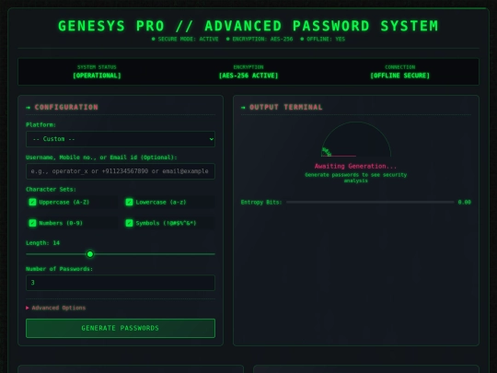Click the Character Sets: label
The image size is (497, 373).
(51, 190)
